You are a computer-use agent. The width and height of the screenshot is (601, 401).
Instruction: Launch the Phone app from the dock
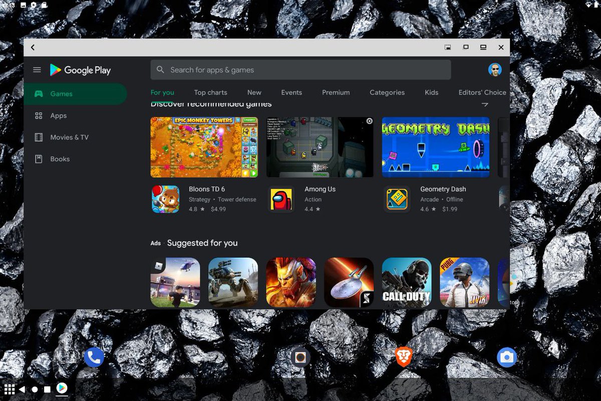point(93,357)
